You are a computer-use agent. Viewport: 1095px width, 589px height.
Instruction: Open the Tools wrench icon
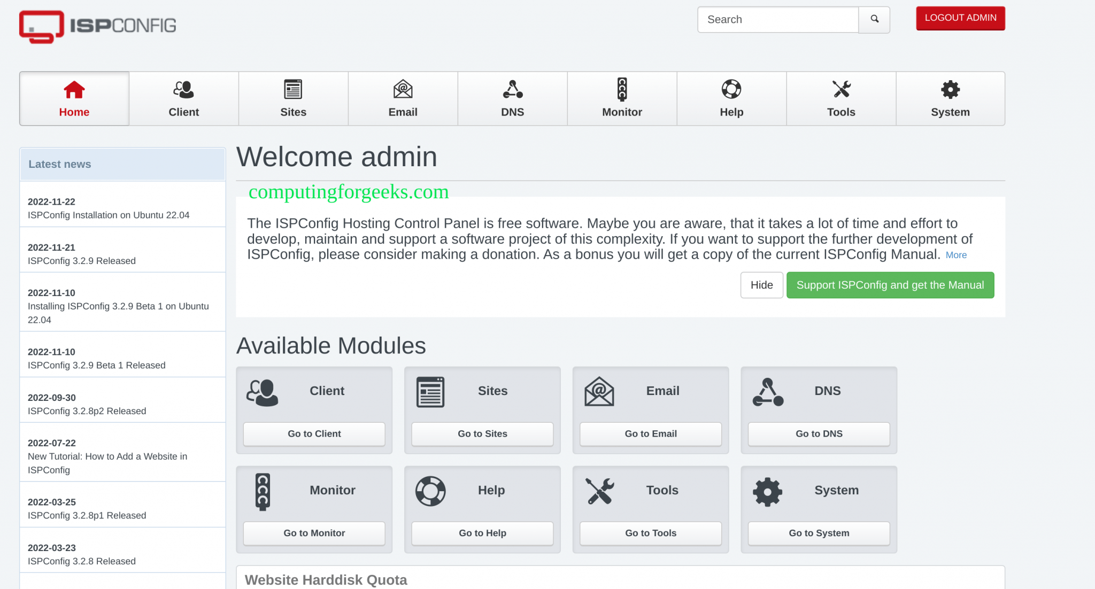coord(840,90)
